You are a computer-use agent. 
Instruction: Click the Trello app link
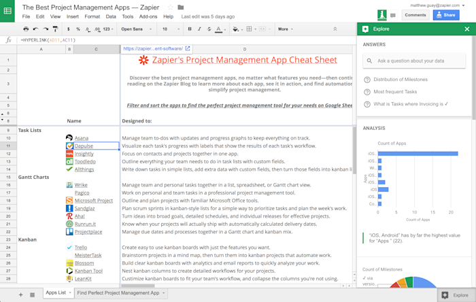81,248
